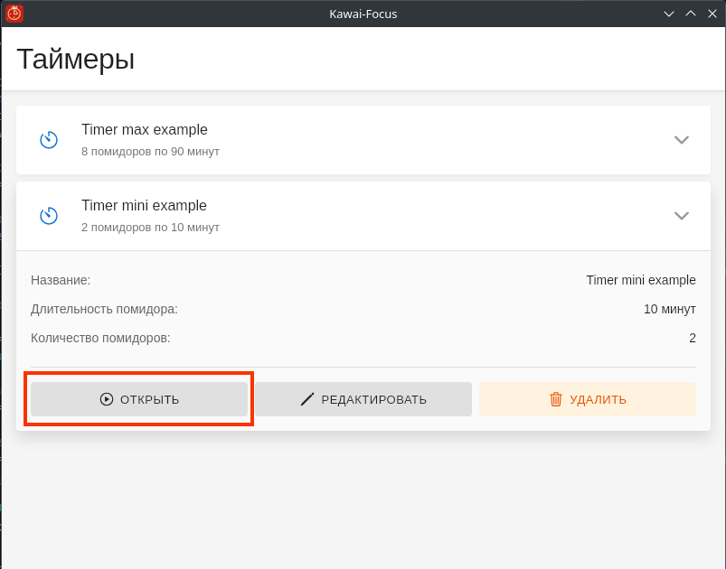Click the pencil icon on Редактировать
This screenshot has width=726, height=569.
point(307,399)
